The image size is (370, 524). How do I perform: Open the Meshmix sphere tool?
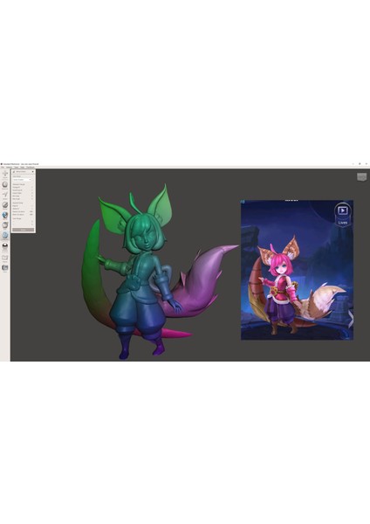coord(5,185)
